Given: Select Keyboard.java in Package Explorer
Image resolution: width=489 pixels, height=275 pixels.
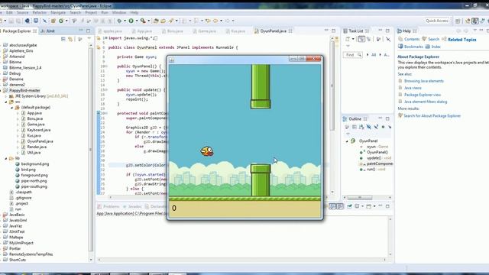Looking at the screenshot, I should click(39, 130).
